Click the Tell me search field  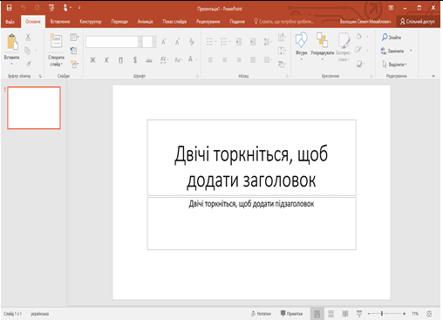tap(284, 22)
